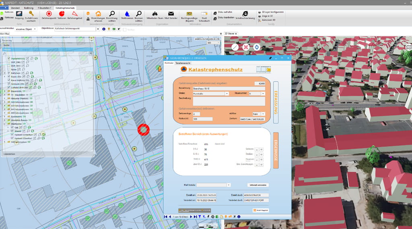Viewport: 412px width, 229px height.
Task: Click the vertical ERGEBNISSE button
Action: [x=276, y=150]
